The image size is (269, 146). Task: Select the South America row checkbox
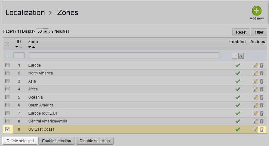(7, 105)
